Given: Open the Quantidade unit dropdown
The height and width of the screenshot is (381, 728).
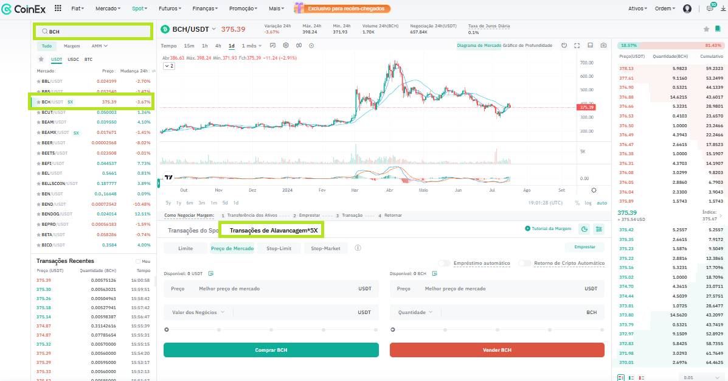Looking at the screenshot, I should click(x=415, y=312).
